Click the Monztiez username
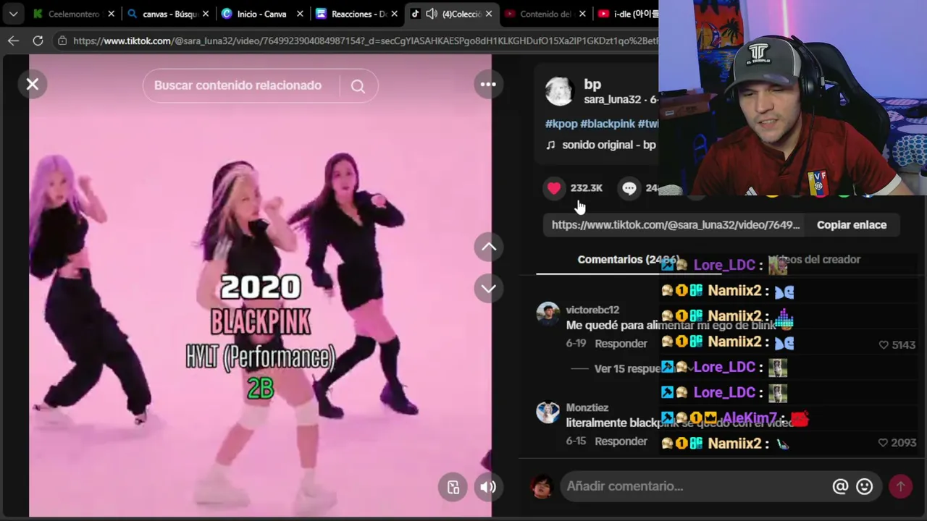927x521 pixels. click(587, 408)
